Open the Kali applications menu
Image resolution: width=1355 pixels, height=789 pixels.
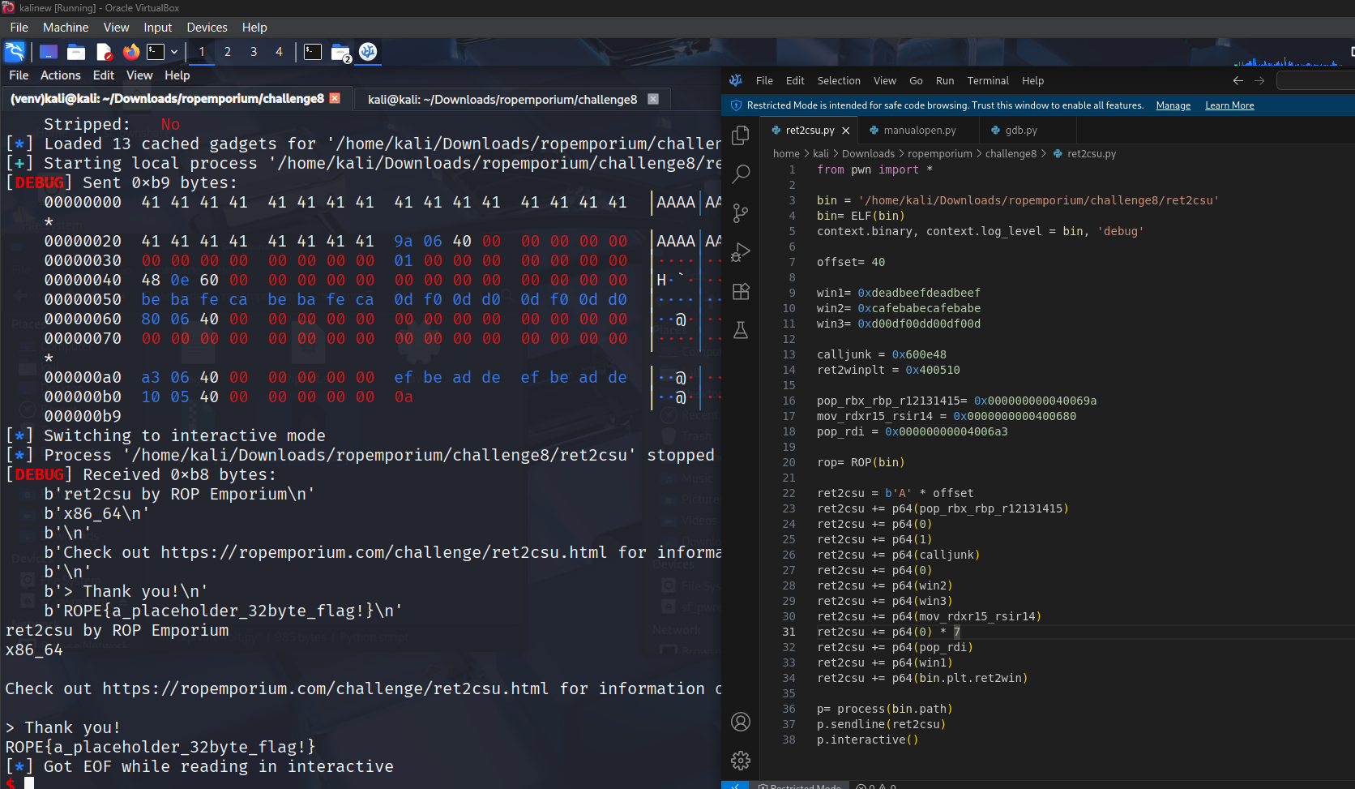tap(15, 52)
